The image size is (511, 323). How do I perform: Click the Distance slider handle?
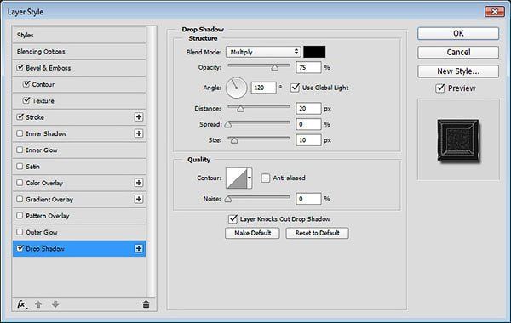point(240,109)
